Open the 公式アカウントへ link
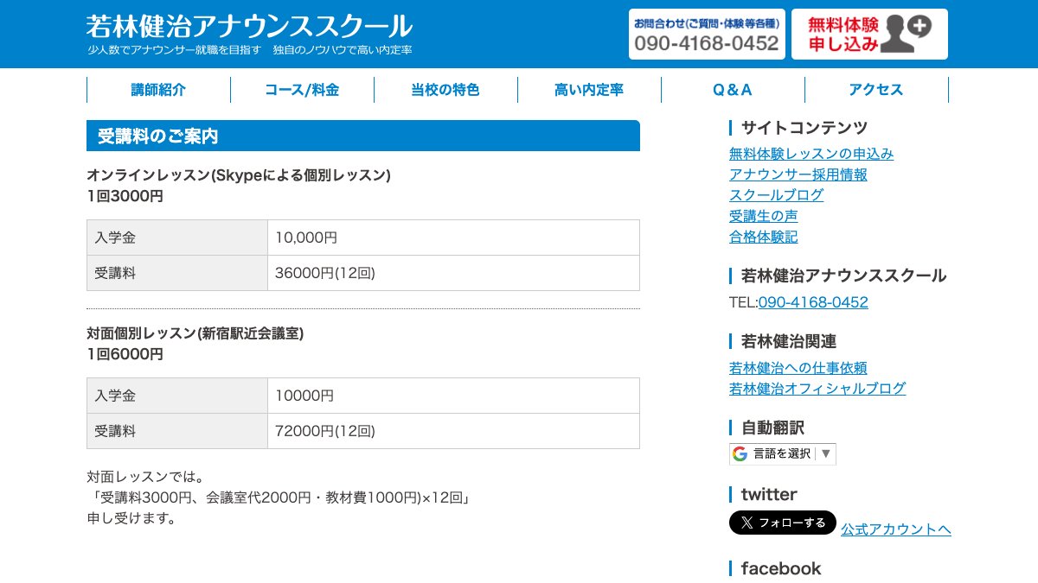The image size is (1038, 583). point(896,529)
